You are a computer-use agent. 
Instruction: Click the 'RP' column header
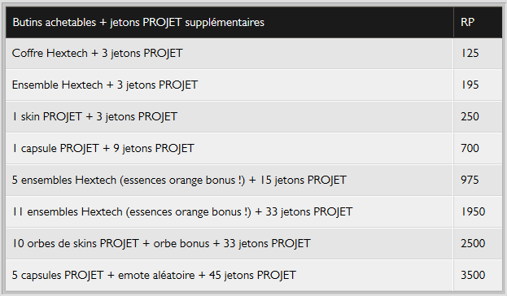tap(468, 22)
